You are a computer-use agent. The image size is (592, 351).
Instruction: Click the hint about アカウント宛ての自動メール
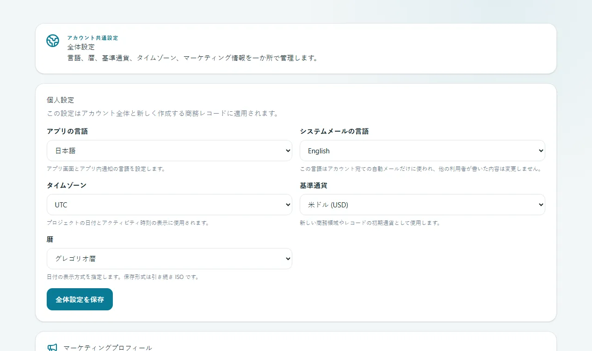click(x=420, y=169)
